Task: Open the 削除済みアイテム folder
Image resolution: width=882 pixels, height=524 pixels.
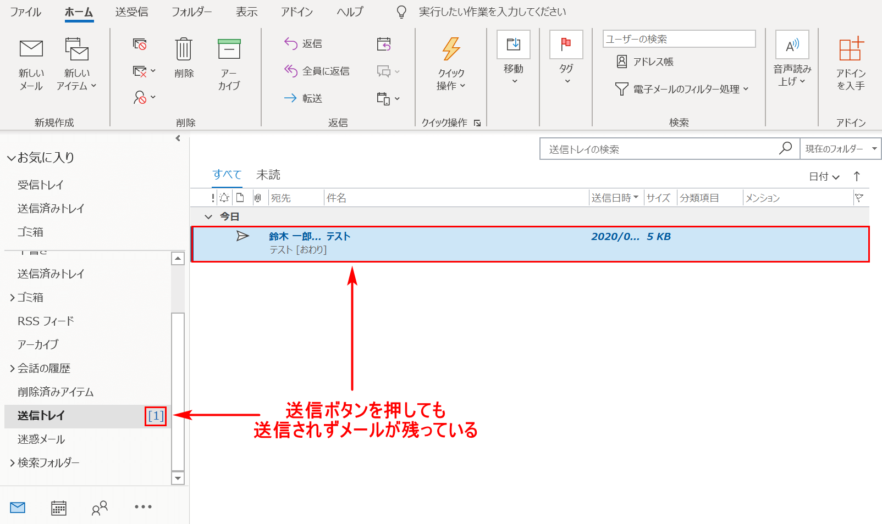Action: [x=56, y=392]
